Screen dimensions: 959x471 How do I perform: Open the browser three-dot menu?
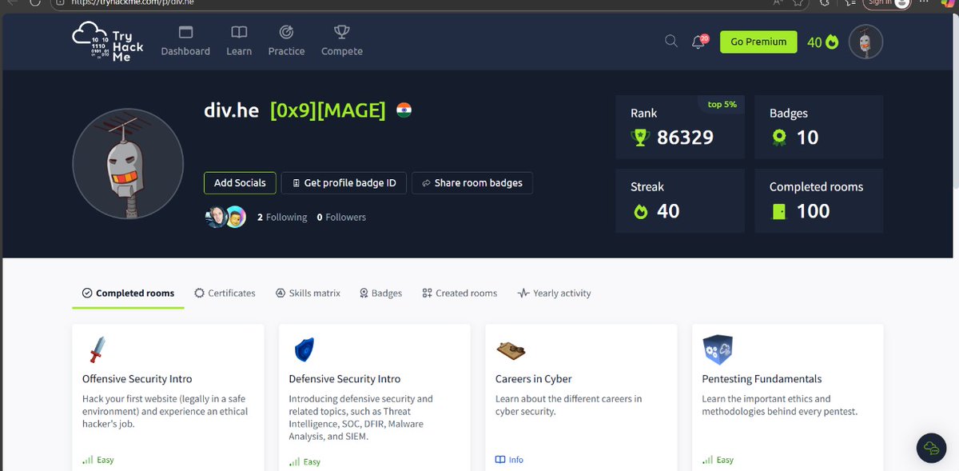(x=923, y=3)
